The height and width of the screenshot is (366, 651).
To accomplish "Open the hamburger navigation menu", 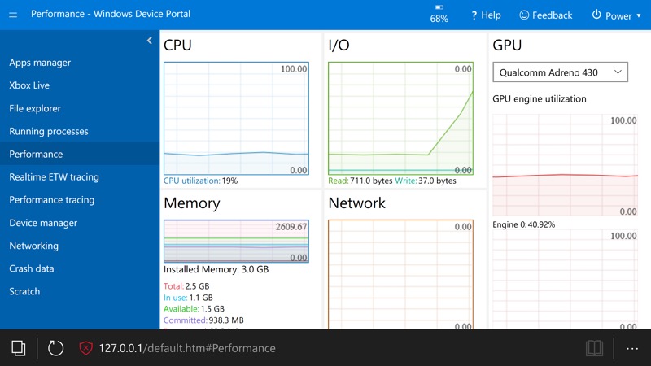I will tap(13, 15).
